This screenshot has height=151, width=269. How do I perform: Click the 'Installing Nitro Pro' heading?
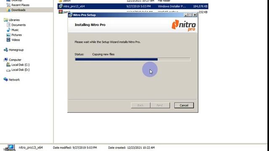[90, 25]
